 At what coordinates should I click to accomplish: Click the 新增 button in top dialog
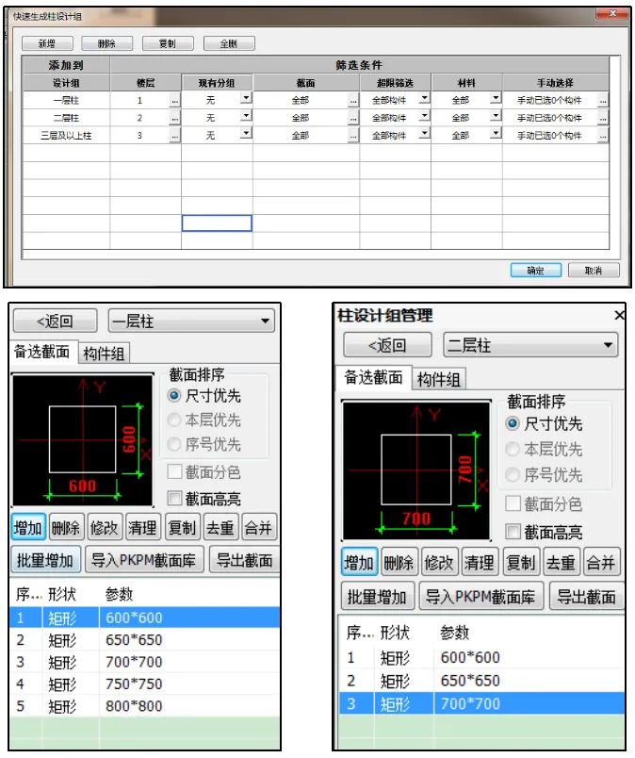47,43
